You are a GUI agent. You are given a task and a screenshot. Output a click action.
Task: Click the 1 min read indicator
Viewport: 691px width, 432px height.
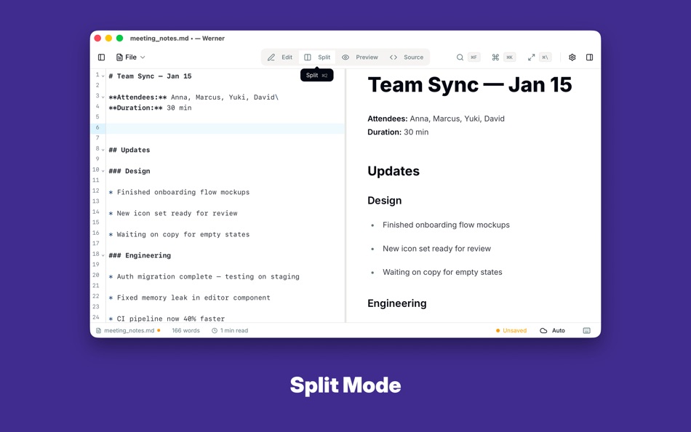[230, 331]
